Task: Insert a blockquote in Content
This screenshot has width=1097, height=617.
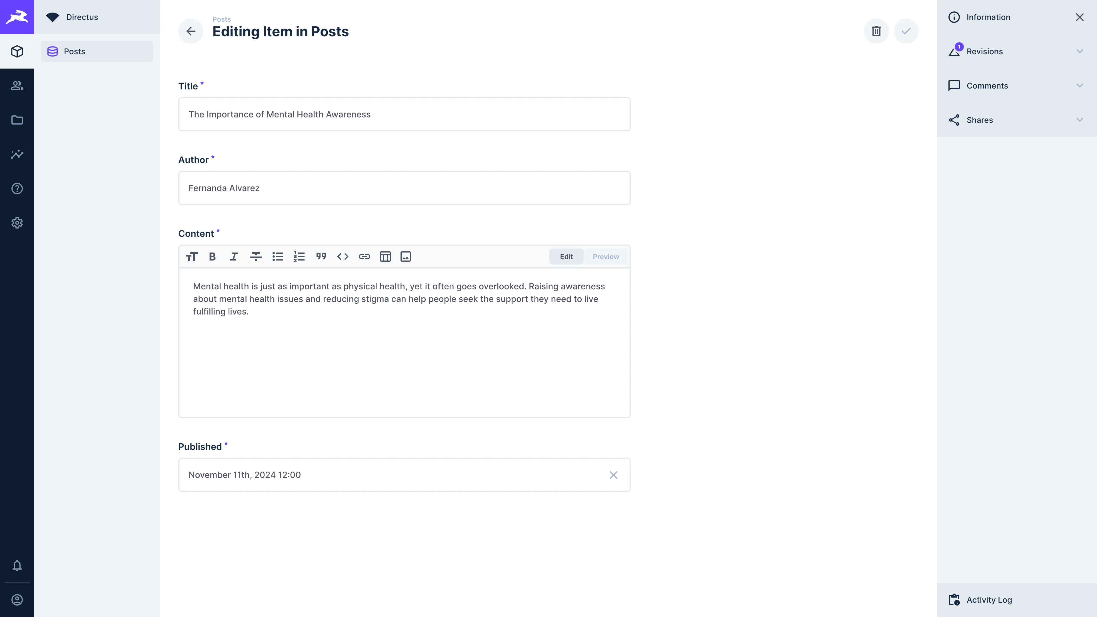Action: click(x=321, y=256)
